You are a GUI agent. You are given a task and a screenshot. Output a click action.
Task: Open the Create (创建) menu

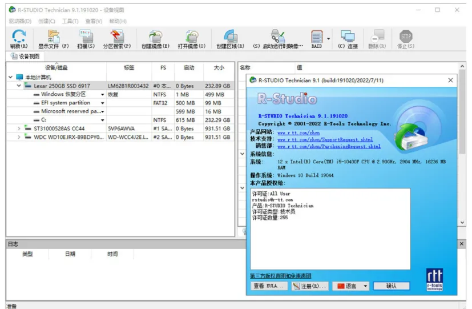(x=47, y=21)
